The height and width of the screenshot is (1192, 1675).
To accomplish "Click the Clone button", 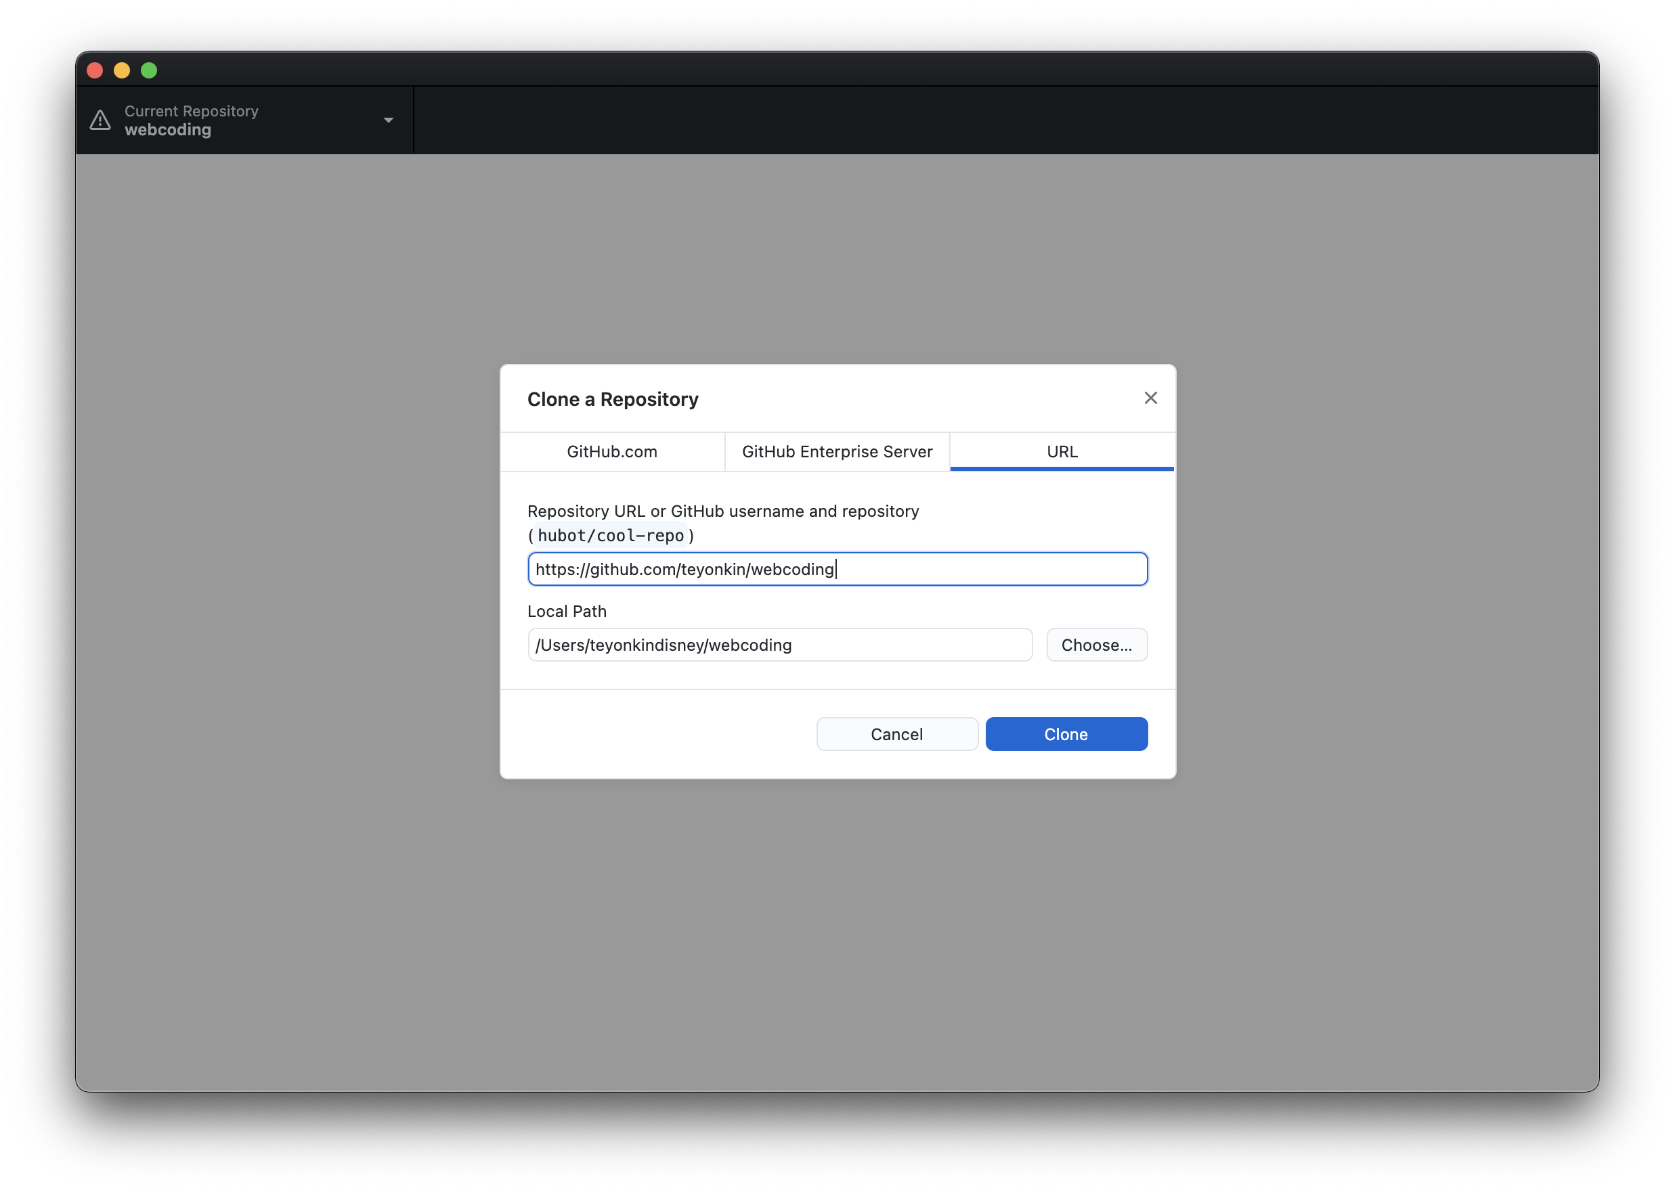I will click(x=1066, y=733).
